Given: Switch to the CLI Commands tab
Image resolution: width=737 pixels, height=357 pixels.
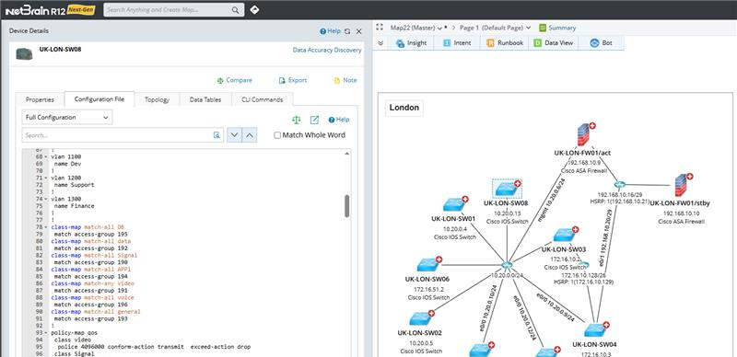Looking at the screenshot, I should (x=263, y=99).
